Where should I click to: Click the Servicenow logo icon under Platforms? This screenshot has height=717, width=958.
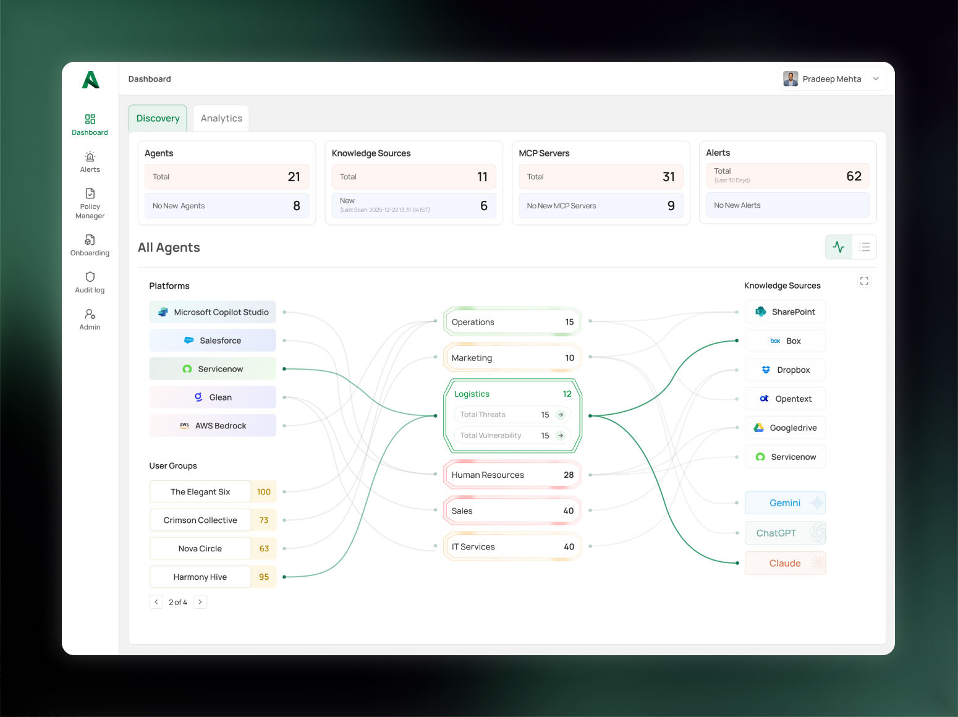(187, 369)
